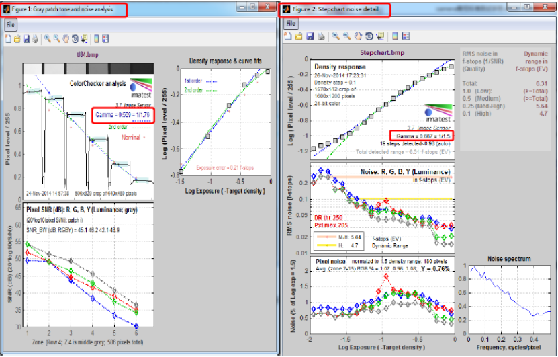
Task: Click New Figure icon in Figure 1 toolbar
Action: click(8, 39)
